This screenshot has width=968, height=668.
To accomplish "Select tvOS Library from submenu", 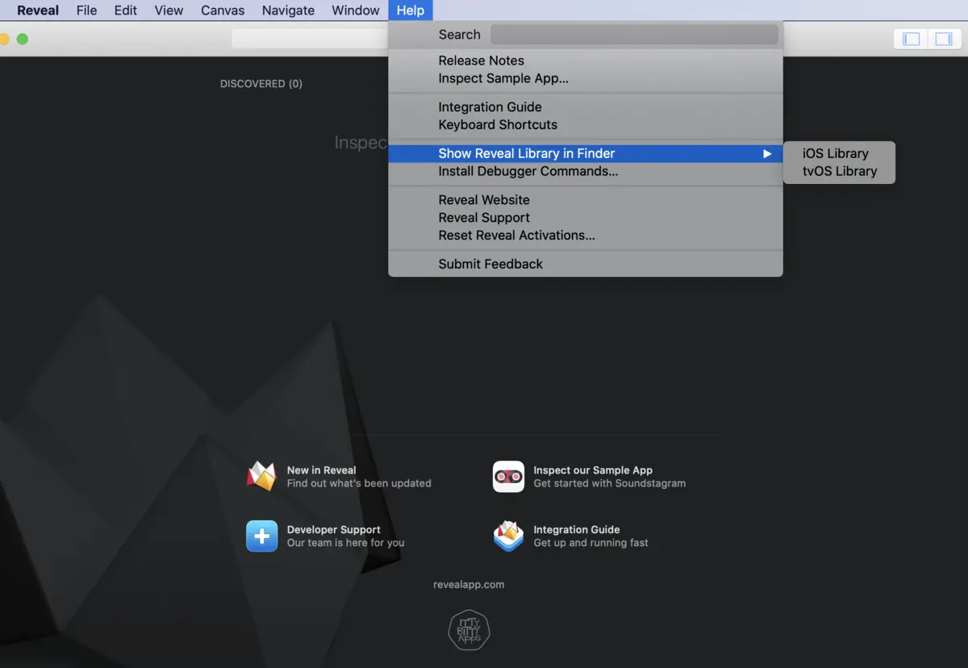I will [x=839, y=171].
